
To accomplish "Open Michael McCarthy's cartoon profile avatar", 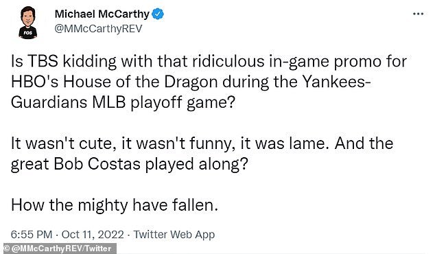I will pyautogui.click(x=27, y=23).
